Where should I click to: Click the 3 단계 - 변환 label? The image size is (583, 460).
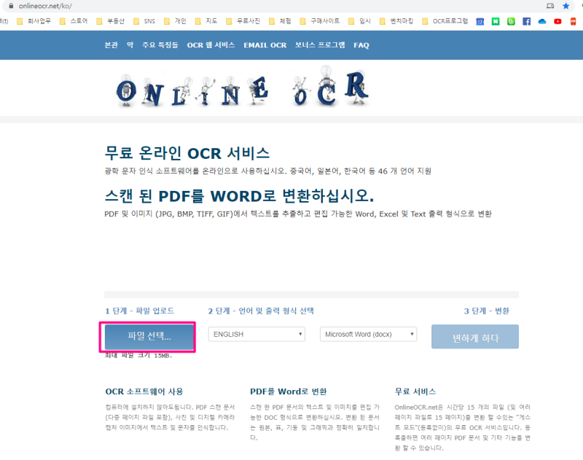tap(486, 311)
